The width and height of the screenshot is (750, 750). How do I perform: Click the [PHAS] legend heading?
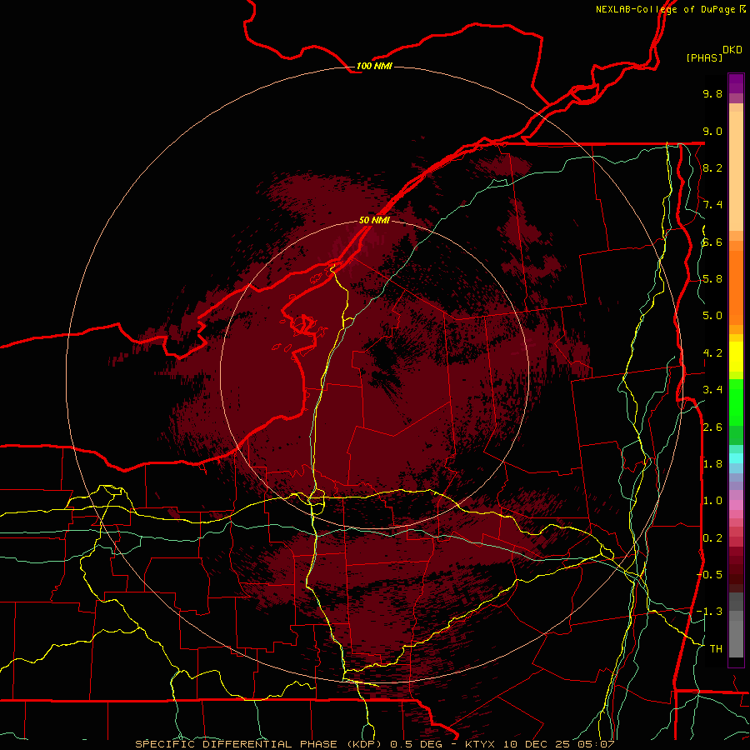(x=704, y=57)
